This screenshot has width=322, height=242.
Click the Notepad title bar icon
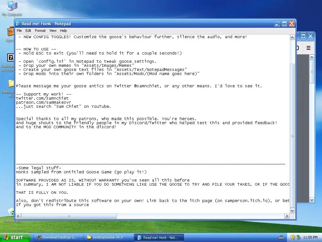[18, 24]
